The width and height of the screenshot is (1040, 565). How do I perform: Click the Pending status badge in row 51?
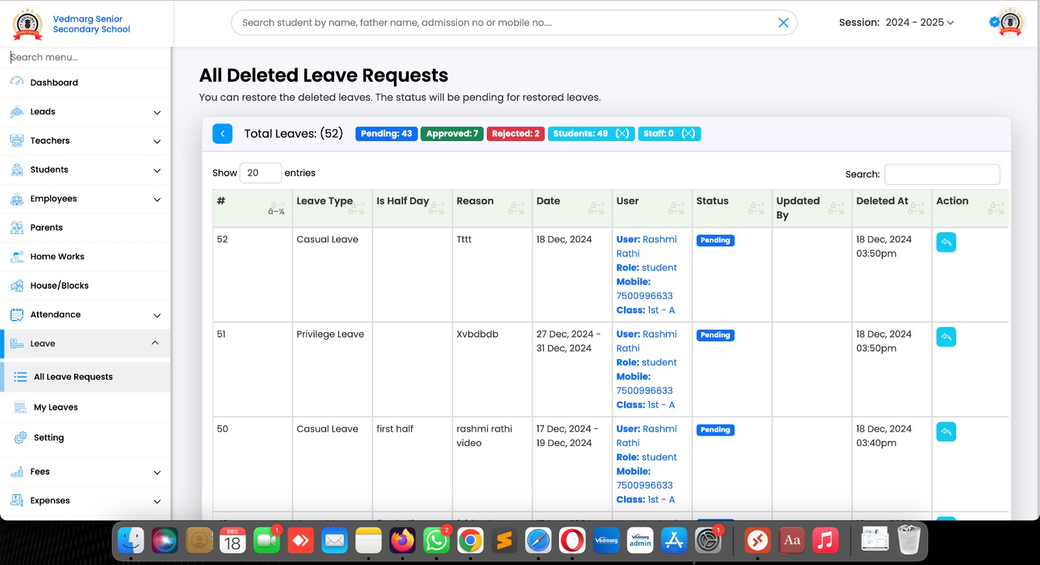click(x=715, y=335)
